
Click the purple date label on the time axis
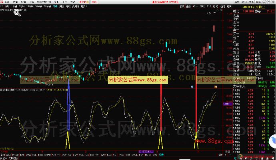pyautogui.click(x=146, y=152)
